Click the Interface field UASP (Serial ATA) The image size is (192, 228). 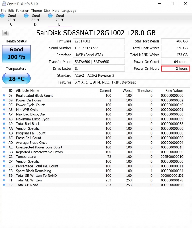(99, 55)
